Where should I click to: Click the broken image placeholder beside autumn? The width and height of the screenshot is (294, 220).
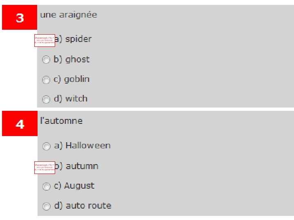(45, 167)
